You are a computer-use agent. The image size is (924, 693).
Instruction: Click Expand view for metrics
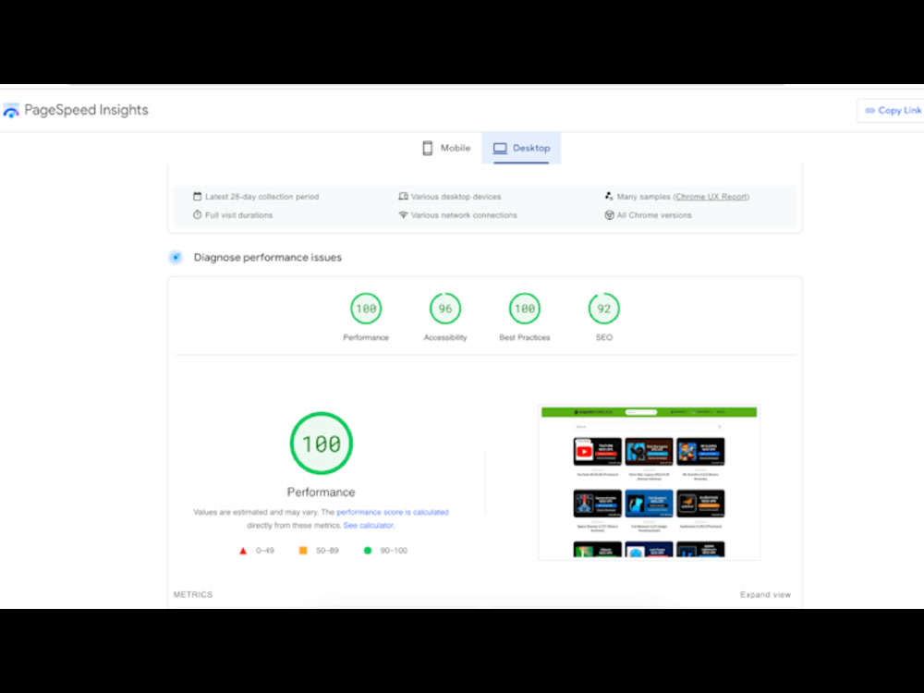coord(766,594)
